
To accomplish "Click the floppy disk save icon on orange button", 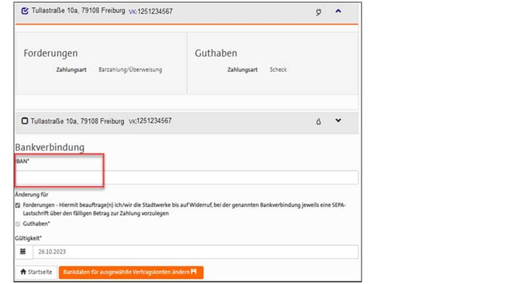I will (194, 272).
